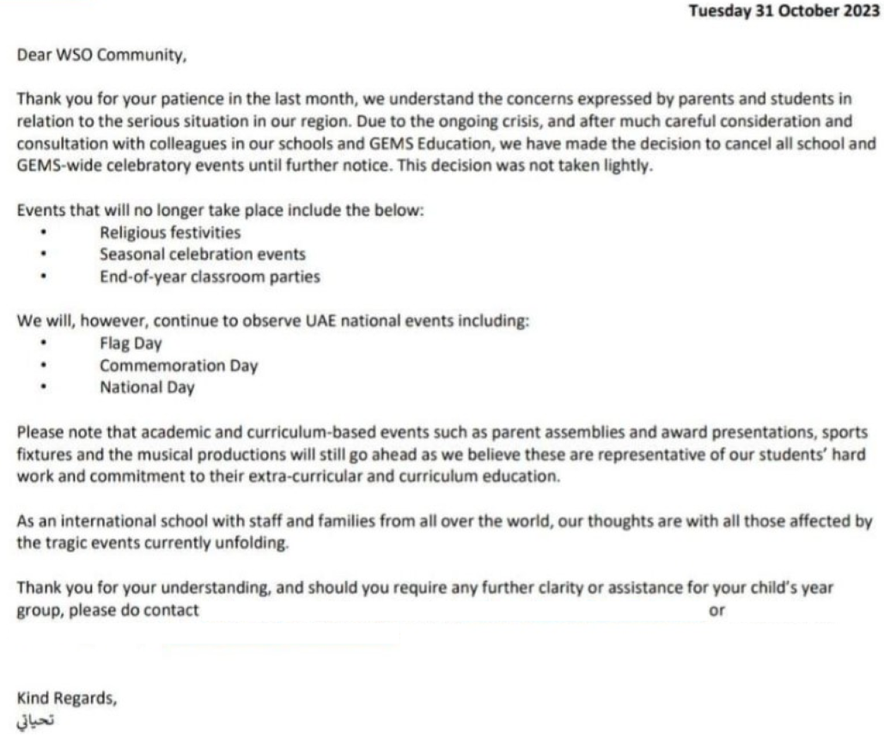Click the line Events that will no longer take place
This screenshot has height=737, width=884.
click(220, 210)
